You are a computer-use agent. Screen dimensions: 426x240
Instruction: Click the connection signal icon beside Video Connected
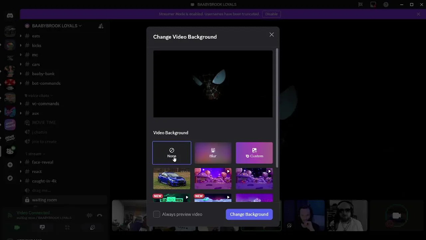click(x=10, y=215)
